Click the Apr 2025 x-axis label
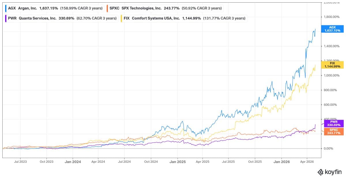Image resolution: width=346 pixels, height=178 pixels. pyautogui.click(x=202, y=162)
